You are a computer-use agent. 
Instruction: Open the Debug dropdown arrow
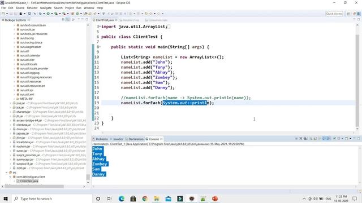[44, 14]
